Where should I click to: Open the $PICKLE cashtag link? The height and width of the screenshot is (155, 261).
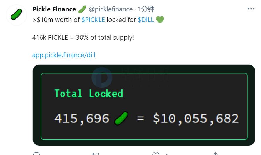coord(93,20)
